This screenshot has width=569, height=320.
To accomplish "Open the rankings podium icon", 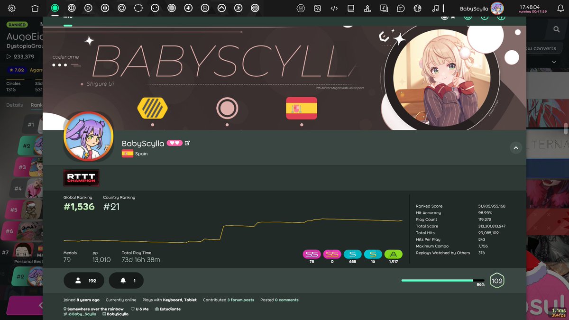I will coord(367,8).
